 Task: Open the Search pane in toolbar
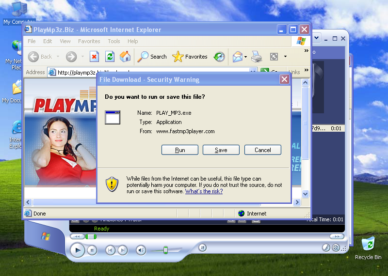(x=152, y=57)
